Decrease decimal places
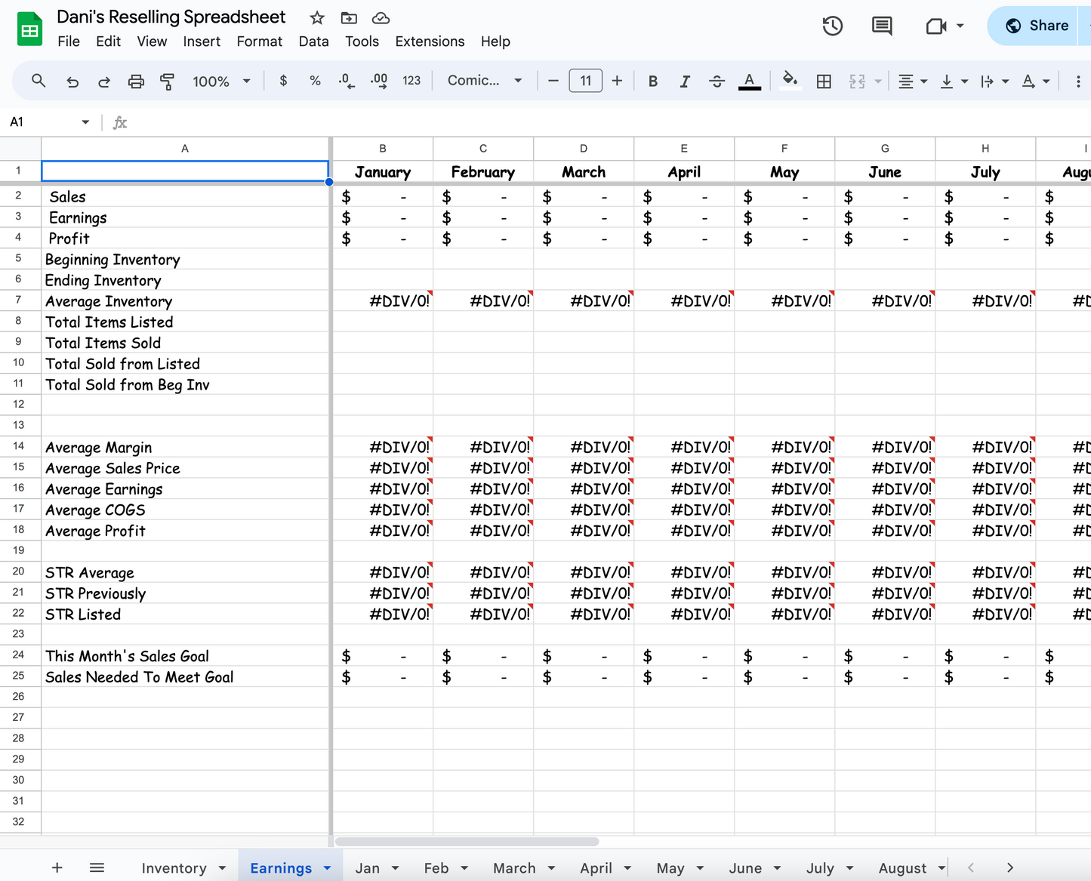Image resolution: width=1091 pixels, height=881 pixels. pos(347,81)
